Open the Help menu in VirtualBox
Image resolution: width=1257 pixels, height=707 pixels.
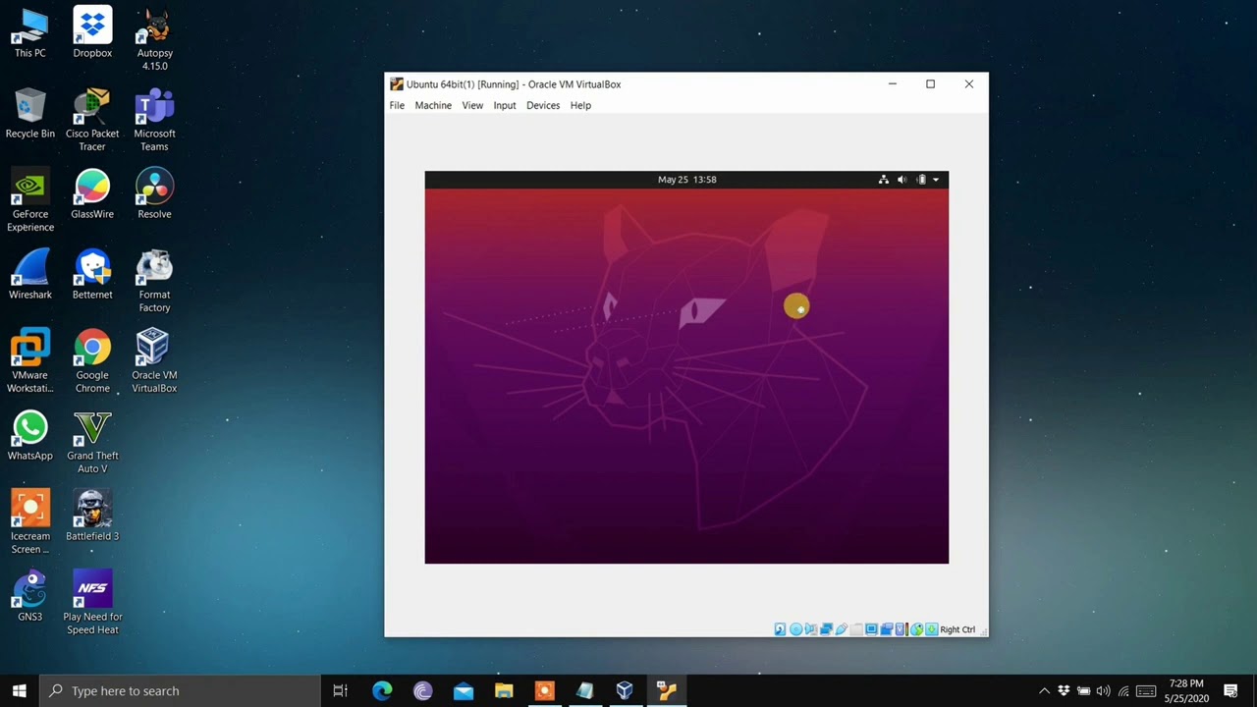(x=580, y=105)
